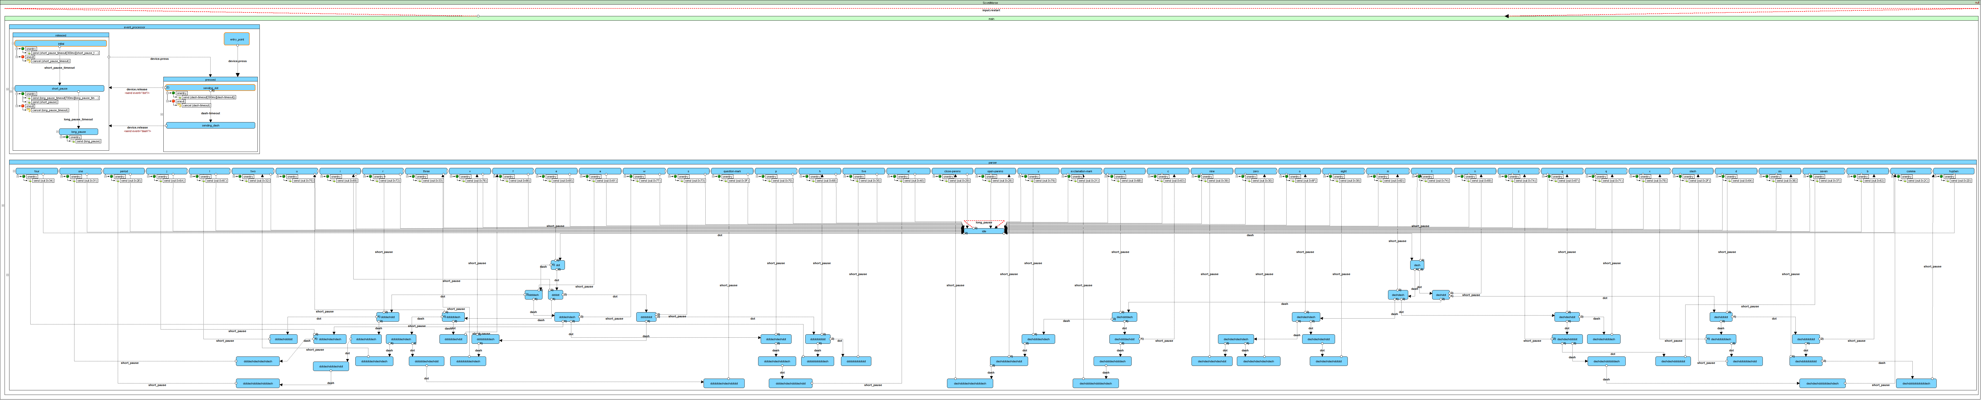Click send icon for long_pause action
Image resolution: width=1981 pixels, height=400 pixels.
click(73, 141)
